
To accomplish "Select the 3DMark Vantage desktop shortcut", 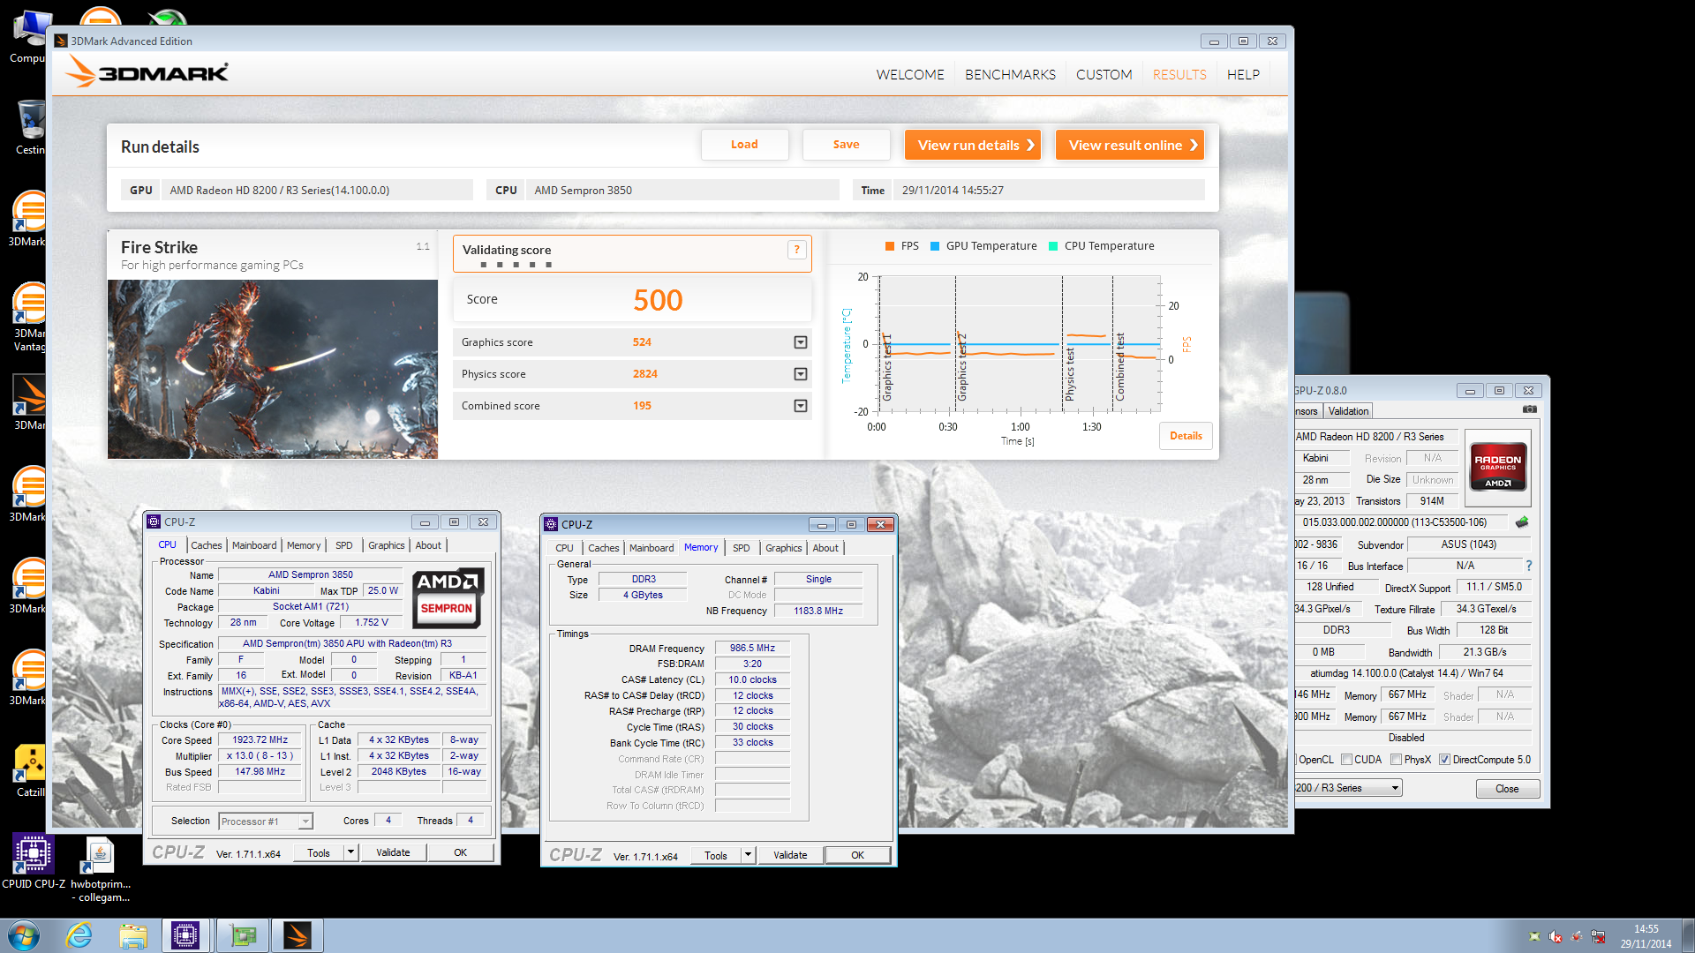I will tap(29, 318).
